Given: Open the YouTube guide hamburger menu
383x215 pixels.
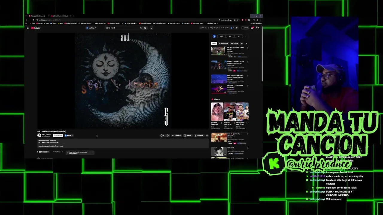Looking at the screenshot, I should [x=28, y=28].
